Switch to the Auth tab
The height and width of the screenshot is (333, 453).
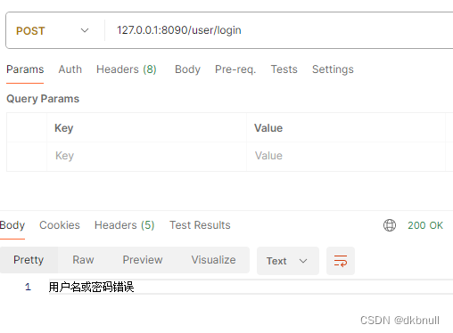[70, 69]
